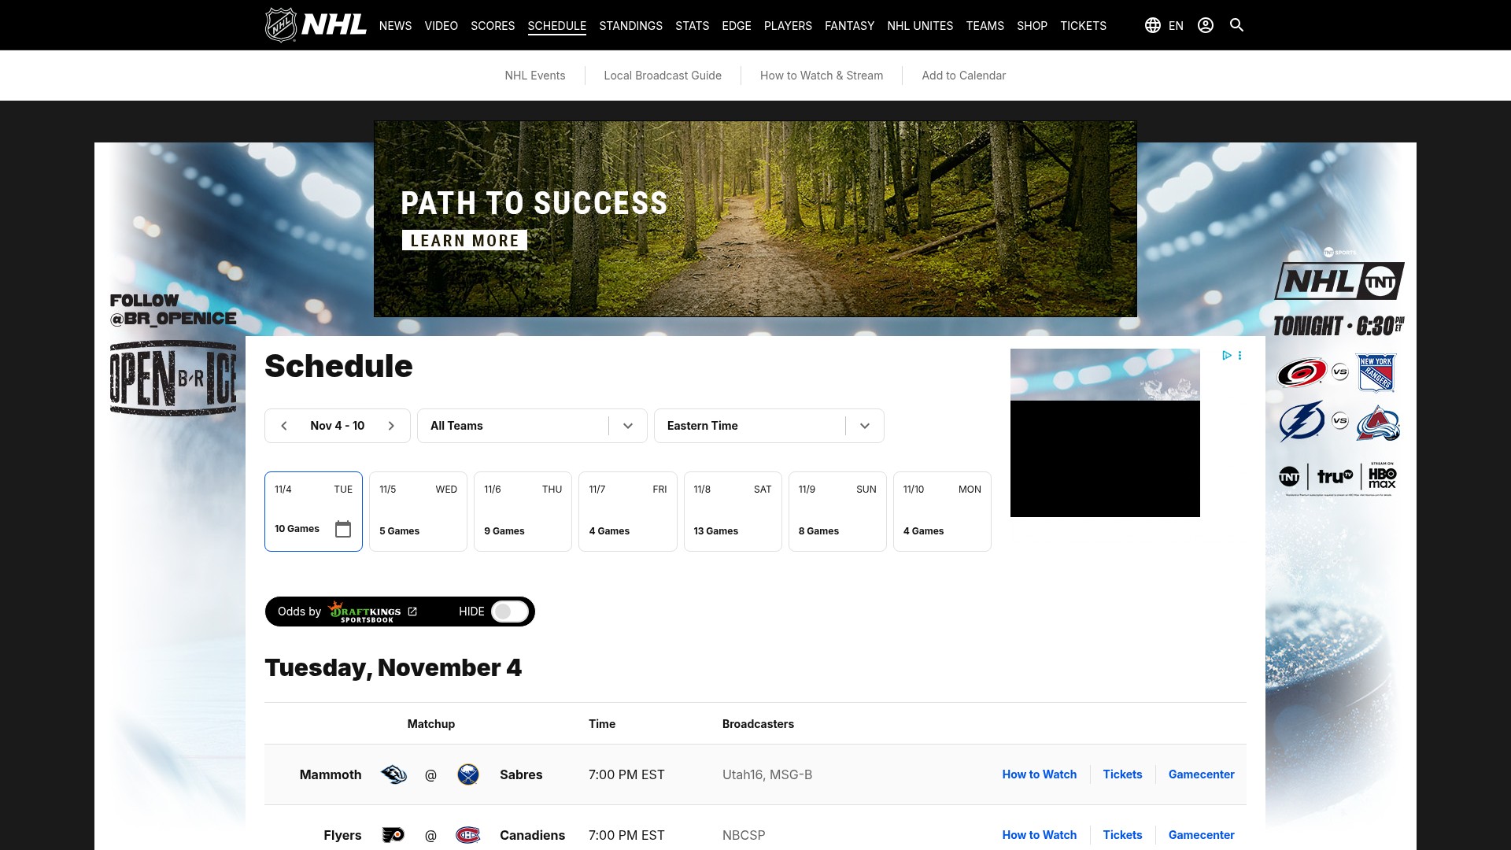The image size is (1511, 850).
Task: Open the search magnifier icon
Action: [1236, 25]
